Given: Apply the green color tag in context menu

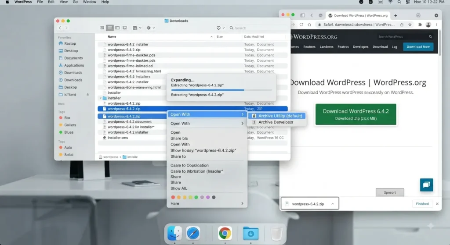Looking at the screenshot, I should pyautogui.click(x=196, y=197).
